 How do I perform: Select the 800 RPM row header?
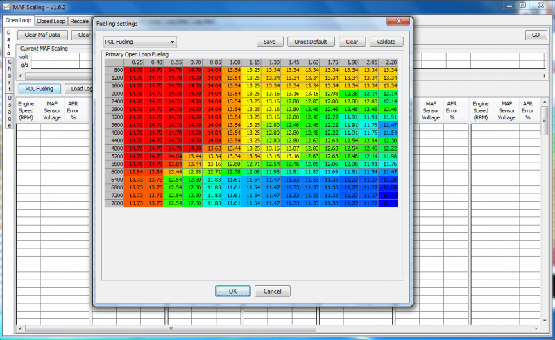click(x=114, y=70)
